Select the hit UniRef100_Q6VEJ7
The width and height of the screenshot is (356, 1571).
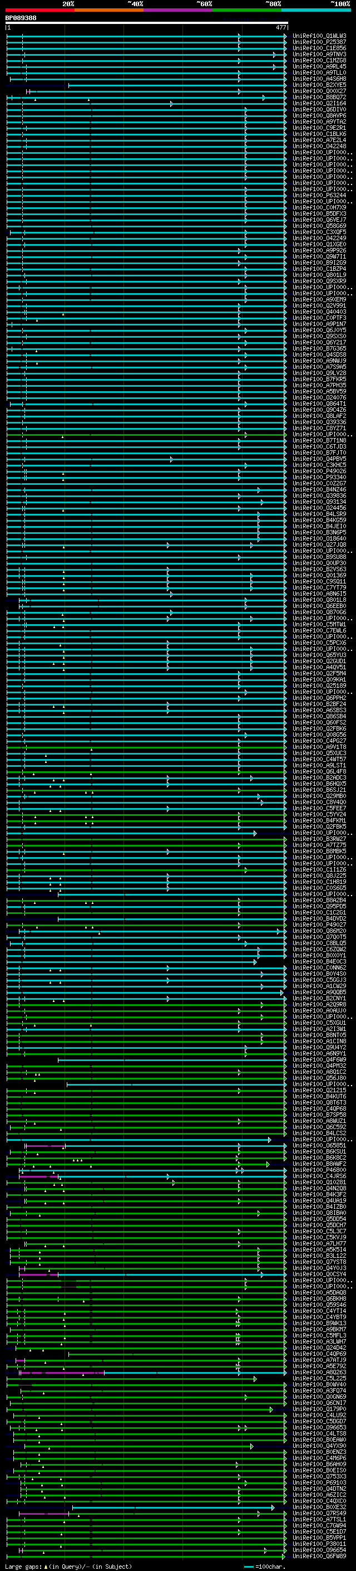pos(319,220)
